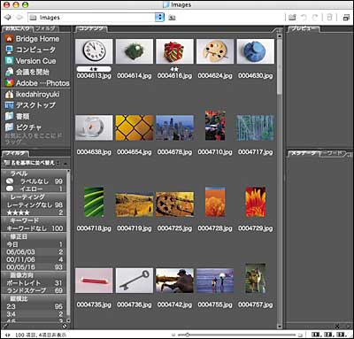Toggle ascending sort order arrow

pos(65,163)
